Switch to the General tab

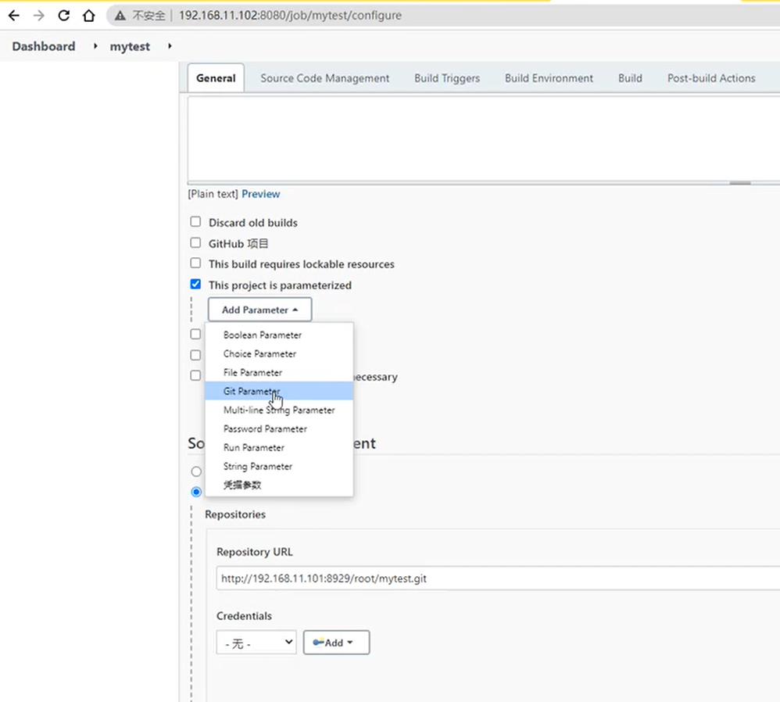click(216, 78)
